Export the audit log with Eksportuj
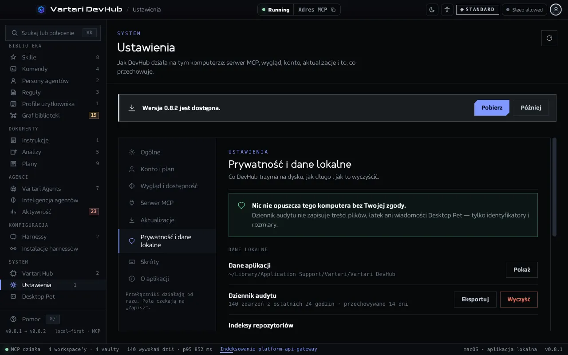Image resolution: width=568 pixels, height=355 pixels. point(475,300)
